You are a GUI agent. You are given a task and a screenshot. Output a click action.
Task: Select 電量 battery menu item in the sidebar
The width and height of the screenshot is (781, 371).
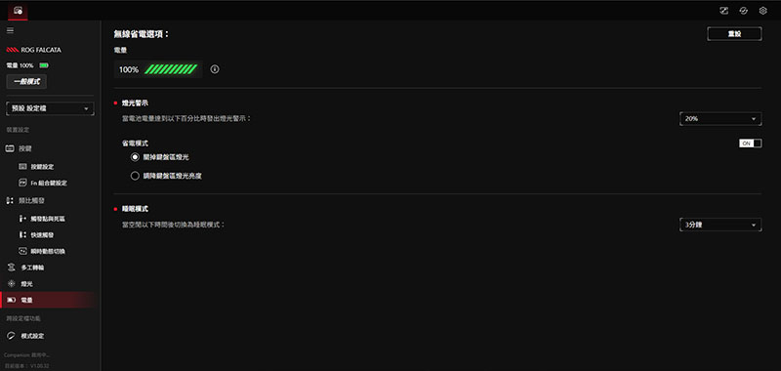pos(47,300)
